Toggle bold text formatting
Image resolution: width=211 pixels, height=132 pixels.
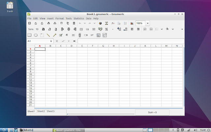pyautogui.click(x=43, y=29)
